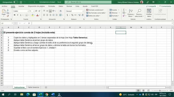
Task: Open Formato condicional menu
Action: (x=95, y=10)
